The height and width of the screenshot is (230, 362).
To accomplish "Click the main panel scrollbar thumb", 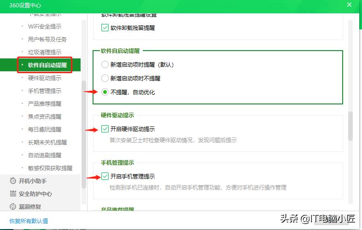I will [350, 126].
